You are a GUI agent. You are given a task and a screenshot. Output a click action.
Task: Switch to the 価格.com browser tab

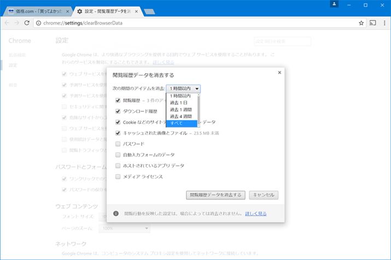point(36,11)
